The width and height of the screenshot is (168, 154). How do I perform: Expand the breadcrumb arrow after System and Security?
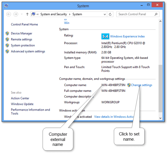click(70, 14)
